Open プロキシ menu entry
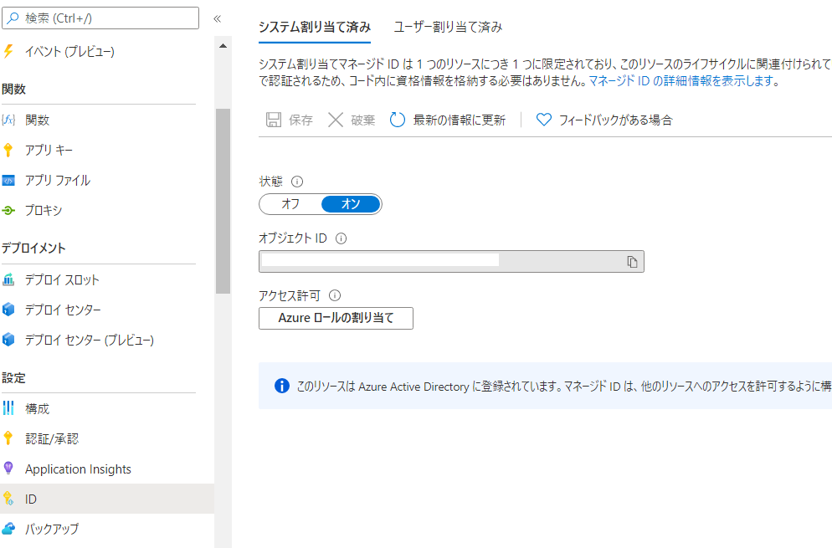 (x=44, y=211)
